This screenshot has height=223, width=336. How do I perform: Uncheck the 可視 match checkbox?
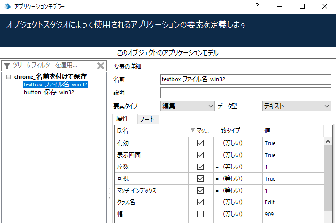pos(200,178)
